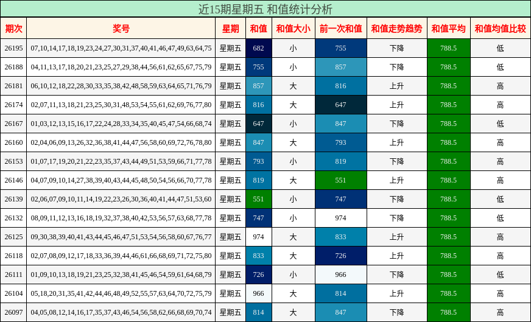Select the 奖号 numbers starting 04,05,08,12

(x=121, y=312)
